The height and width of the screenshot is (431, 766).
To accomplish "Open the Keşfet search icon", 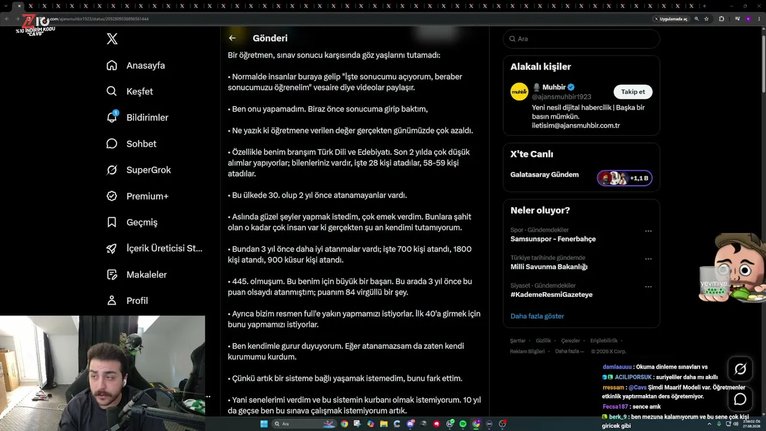I will (x=112, y=92).
